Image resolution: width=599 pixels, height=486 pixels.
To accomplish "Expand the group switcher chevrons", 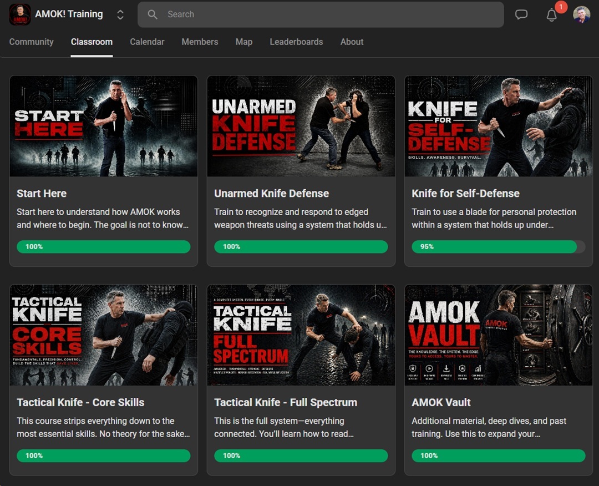I will tap(120, 15).
